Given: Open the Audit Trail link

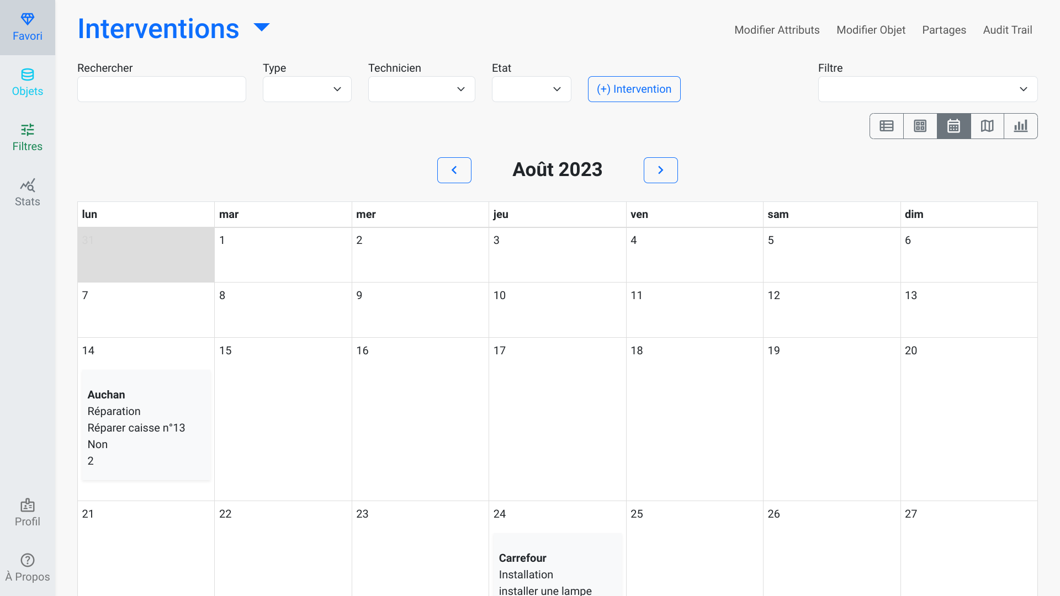Looking at the screenshot, I should [1007, 30].
